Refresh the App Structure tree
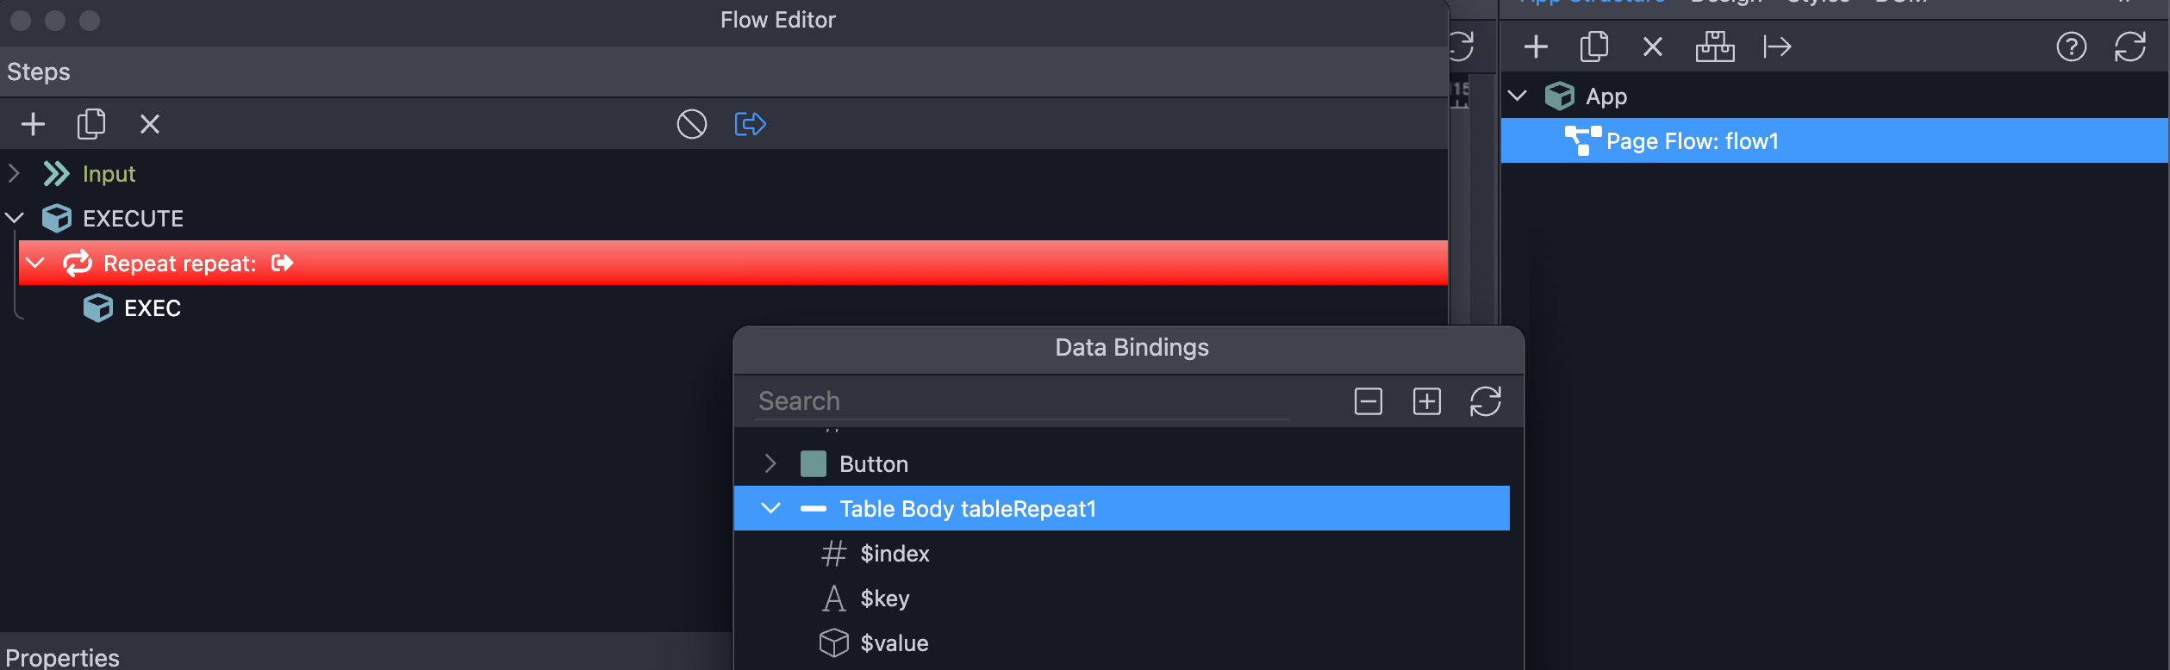Image resolution: width=2170 pixels, height=670 pixels. pos(2130,47)
